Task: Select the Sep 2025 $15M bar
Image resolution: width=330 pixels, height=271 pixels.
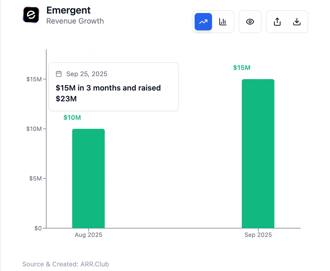Action: click(x=258, y=154)
